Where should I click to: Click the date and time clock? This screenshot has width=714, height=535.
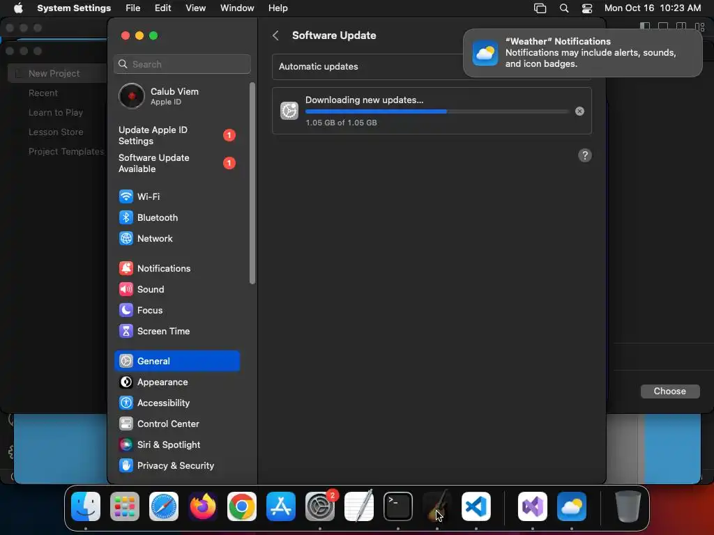tap(653, 8)
